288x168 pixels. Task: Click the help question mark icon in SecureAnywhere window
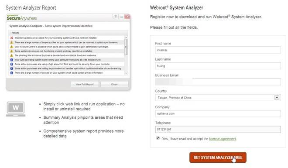point(116,17)
